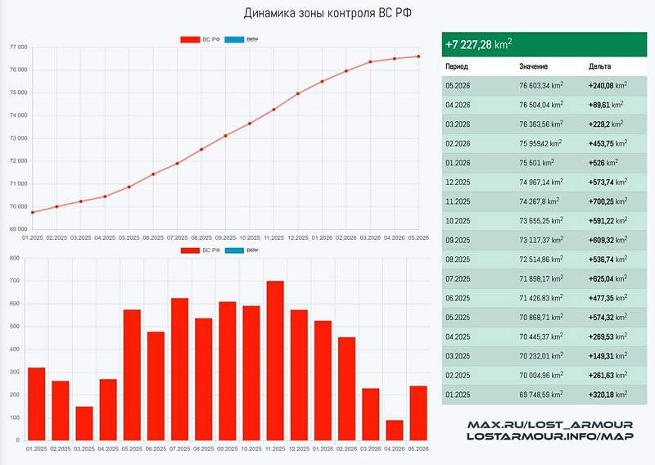
Task: Select the 06.2025 period cell in table
Action: coord(458,298)
